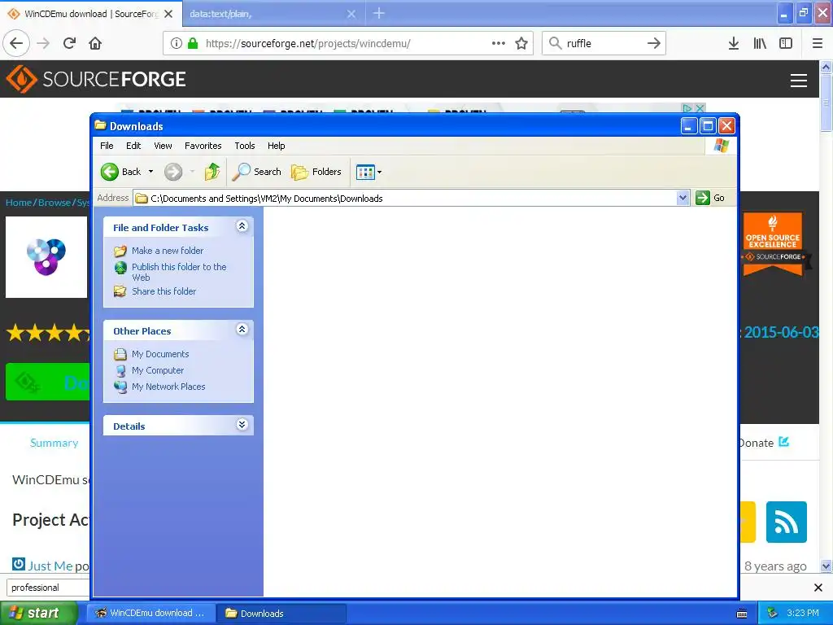This screenshot has height=625, width=833.
Task: Submit the search with the arrow button
Action: (654, 43)
